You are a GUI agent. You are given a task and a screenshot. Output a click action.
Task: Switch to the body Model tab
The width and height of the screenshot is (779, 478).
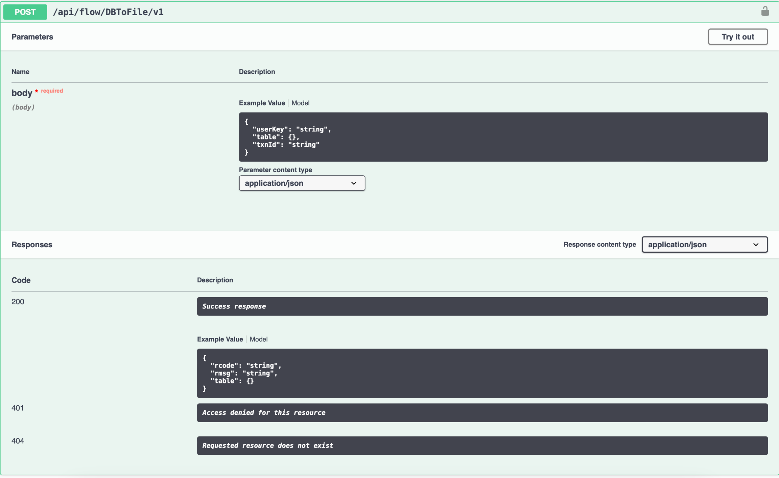(300, 103)
